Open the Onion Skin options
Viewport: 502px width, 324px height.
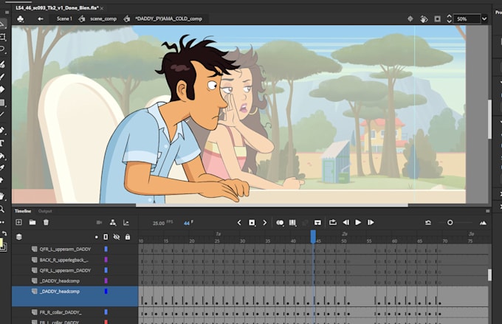[280, 222]
